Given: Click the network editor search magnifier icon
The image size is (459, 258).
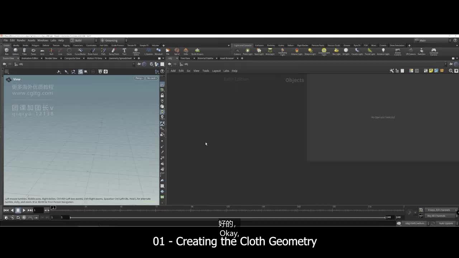Looking at the screenshot, I should [x=451, y=71].
